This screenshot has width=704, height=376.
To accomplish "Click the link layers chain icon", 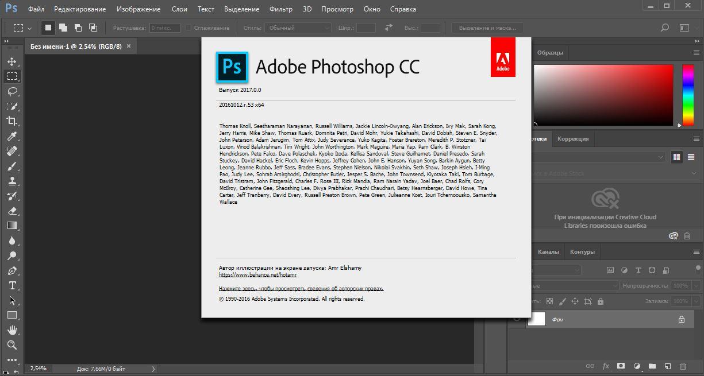I will click(x=590, y=366).
